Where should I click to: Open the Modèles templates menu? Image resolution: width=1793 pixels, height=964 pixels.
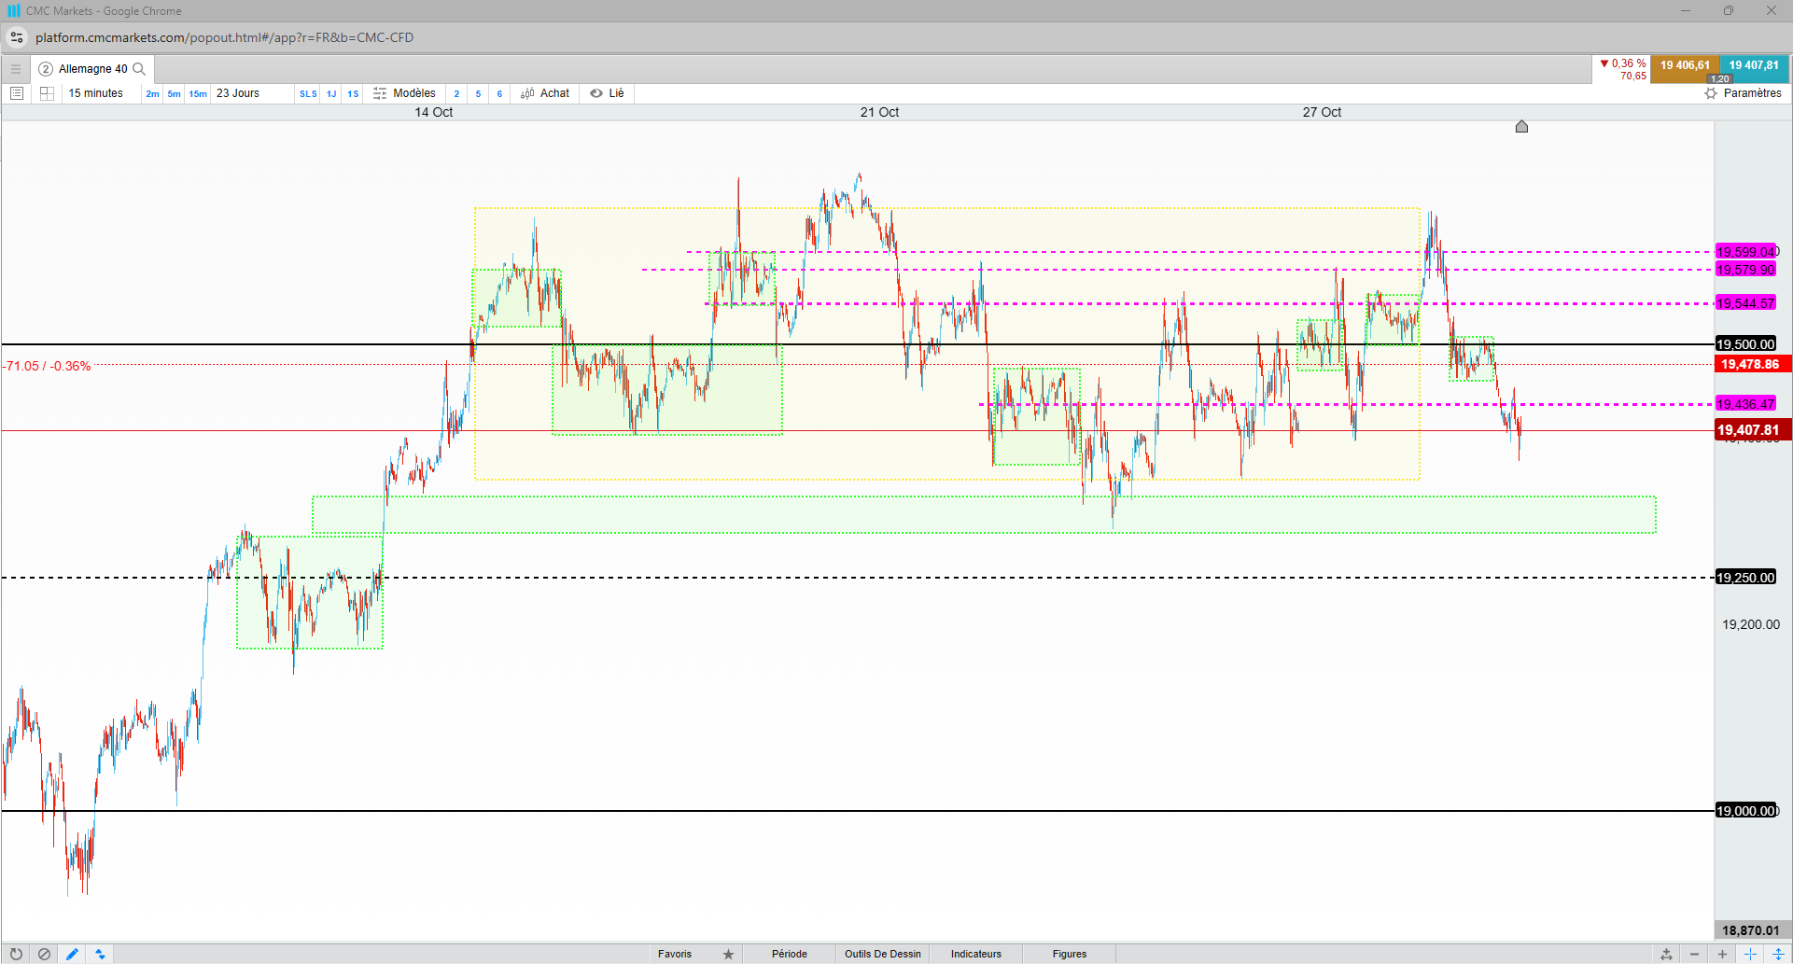click(404, 93)
